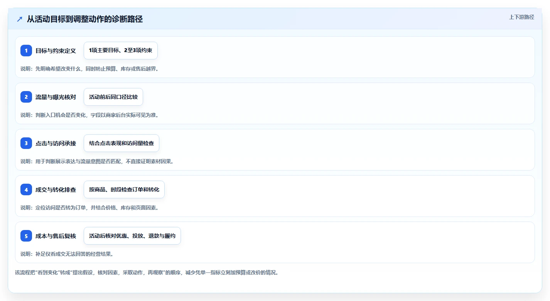Click the note starting 说明：先明确希望改变什么
Viewport: 550px width, 301px height.
[x=89, y=69]
